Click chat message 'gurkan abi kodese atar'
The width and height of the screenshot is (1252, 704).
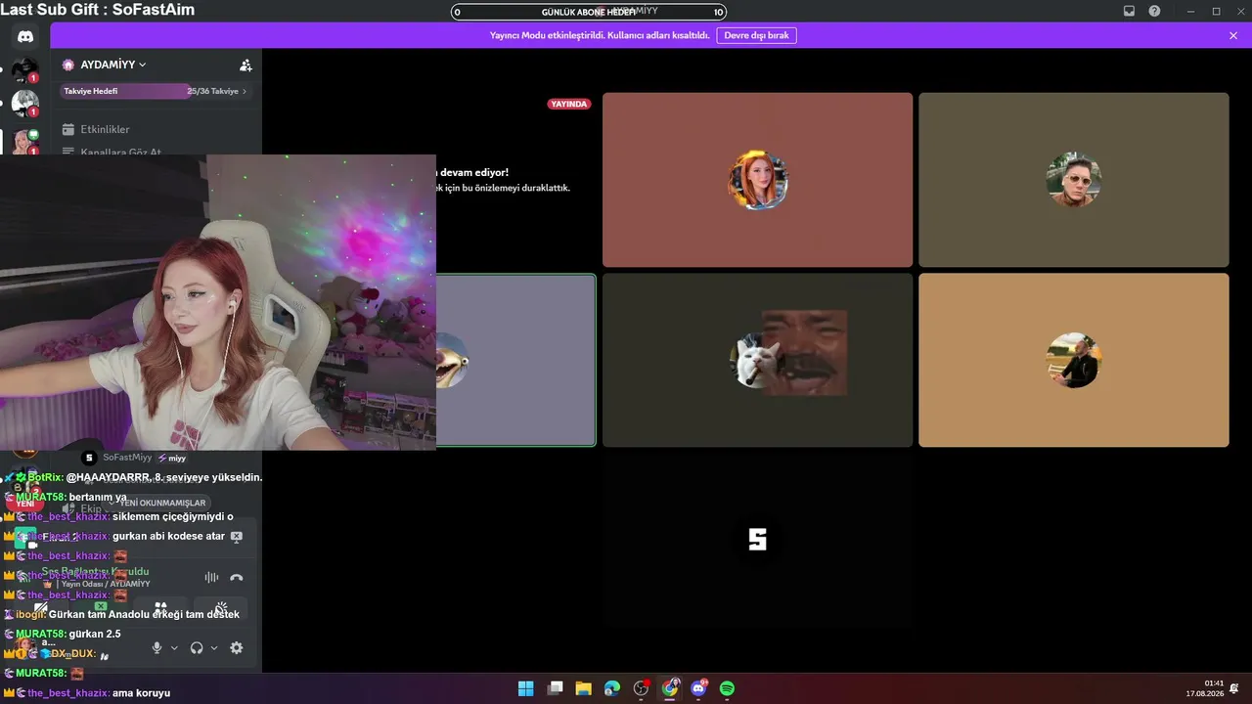(169, 536)
